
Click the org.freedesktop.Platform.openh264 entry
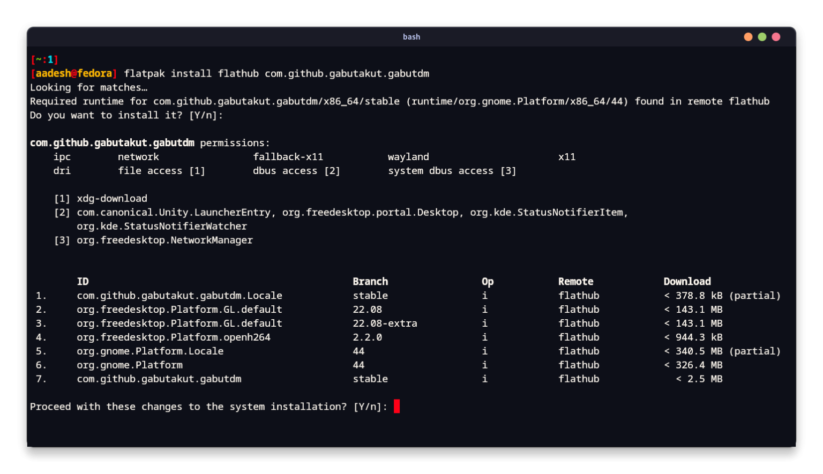[x=174, y=337]
